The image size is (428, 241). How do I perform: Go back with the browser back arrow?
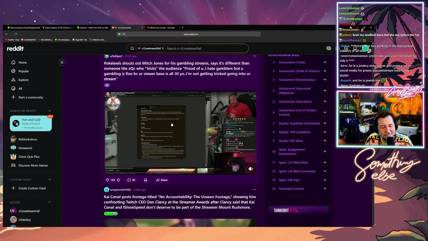6,34
